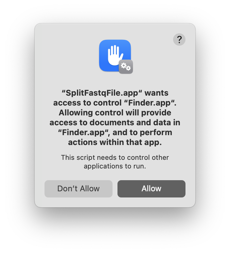Click "access to control" in heading
Screen dimensions: 230x253
point(87,103)
